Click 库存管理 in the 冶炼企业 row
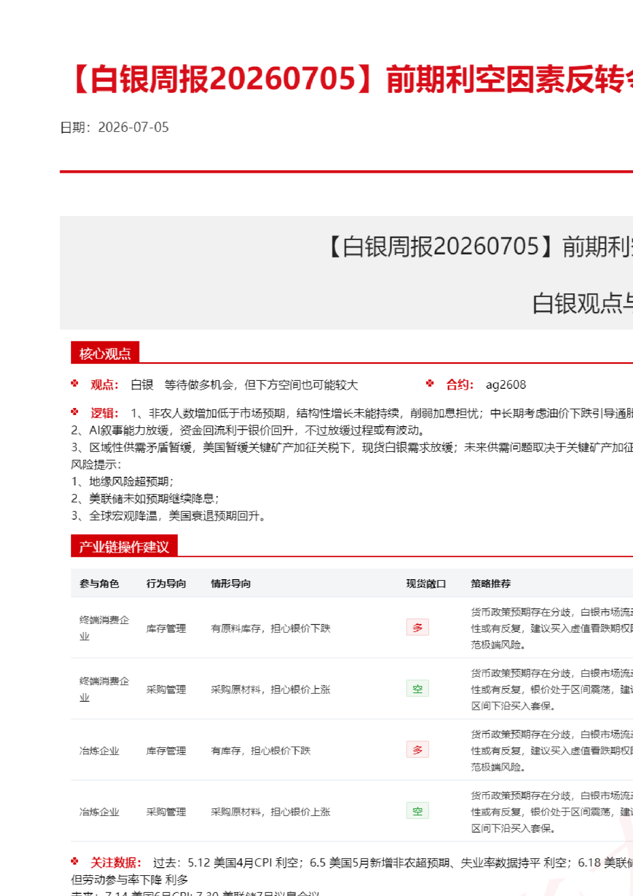 point(166,751)
